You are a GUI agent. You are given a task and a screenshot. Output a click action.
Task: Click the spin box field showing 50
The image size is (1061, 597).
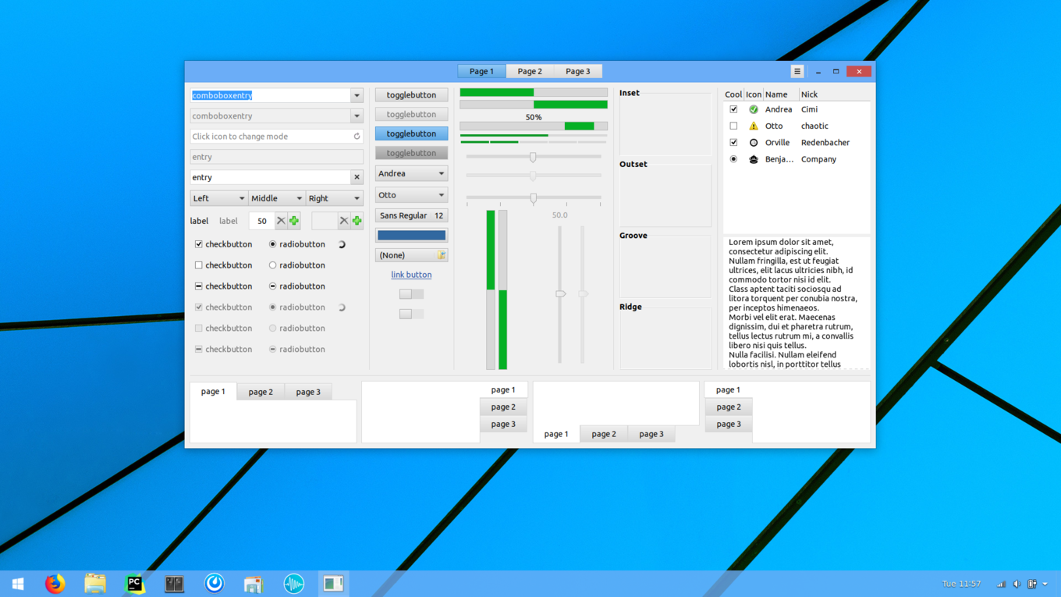click(261, 221)
